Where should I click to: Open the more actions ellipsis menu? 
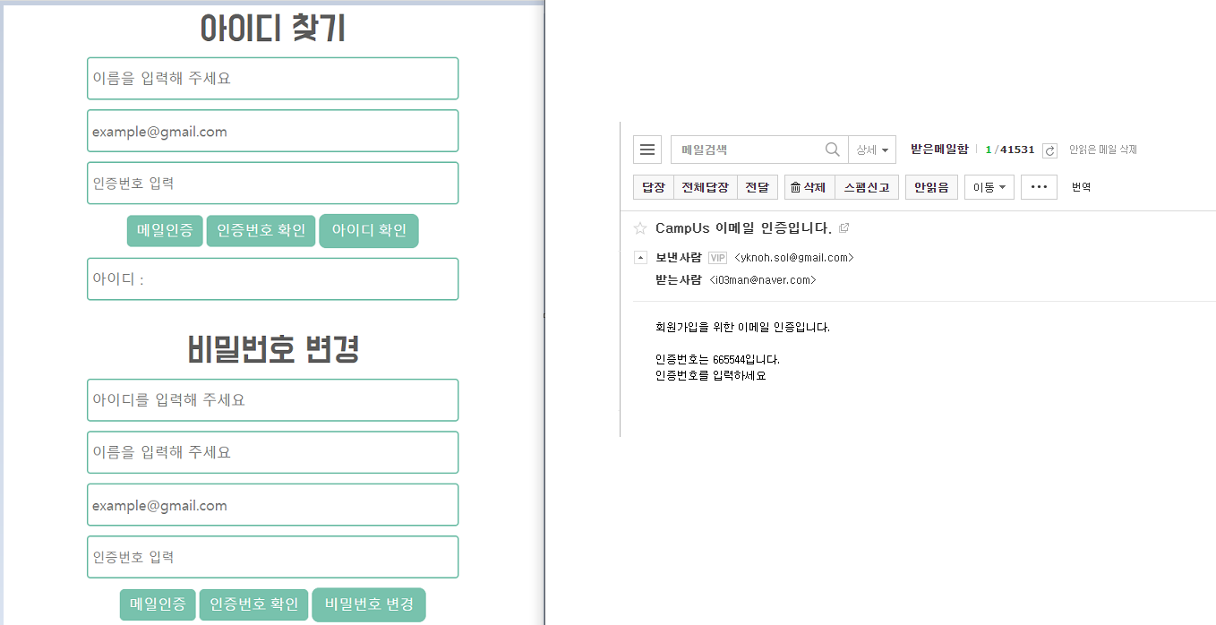point(1039,186)
